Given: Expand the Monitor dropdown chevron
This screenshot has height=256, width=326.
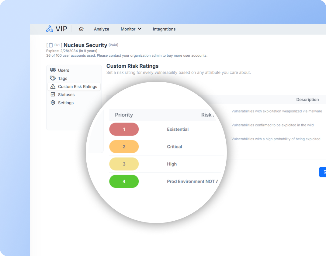Looking at the screenshot, I should click(140, 29).
